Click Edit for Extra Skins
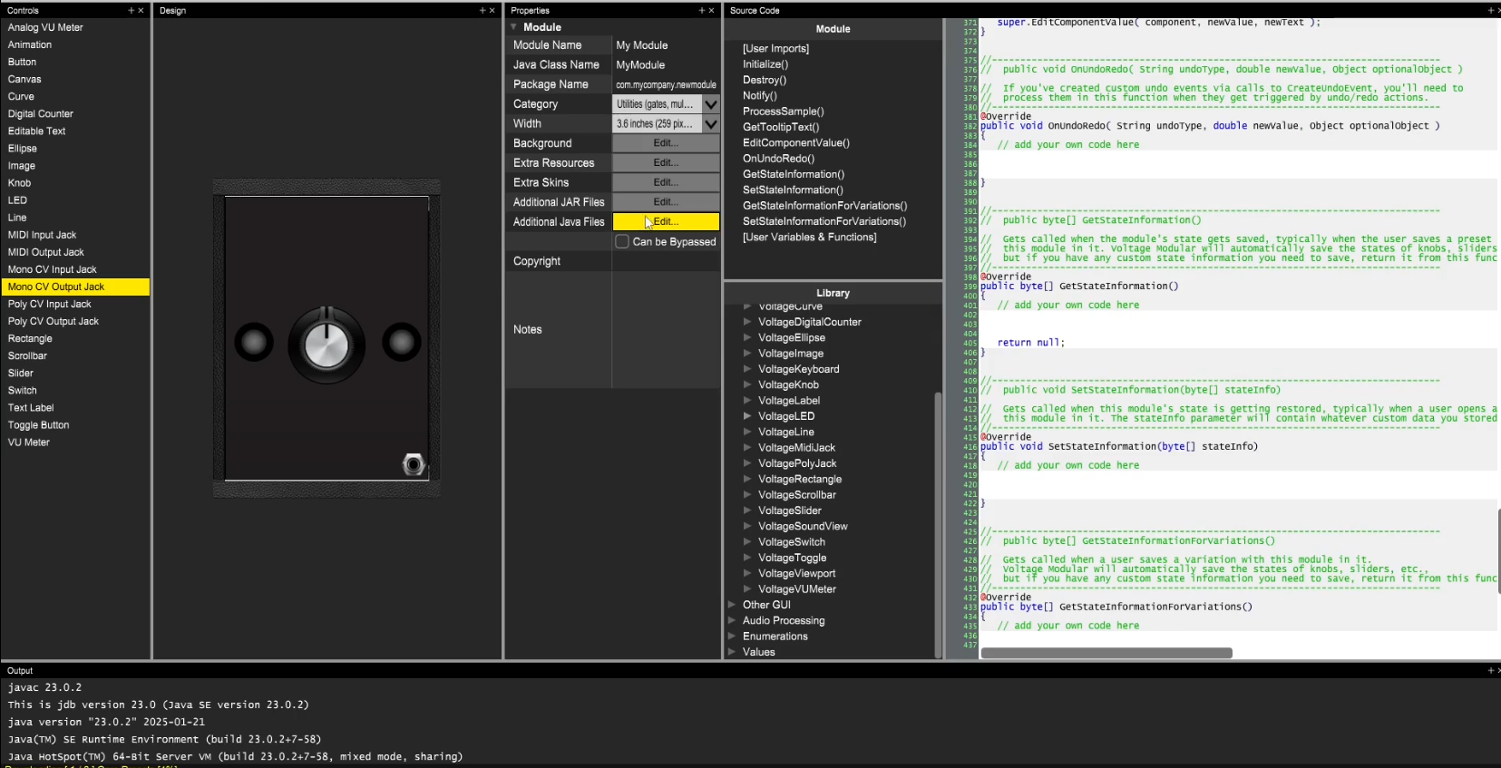 pyautogui.click(x=666, y=182)
